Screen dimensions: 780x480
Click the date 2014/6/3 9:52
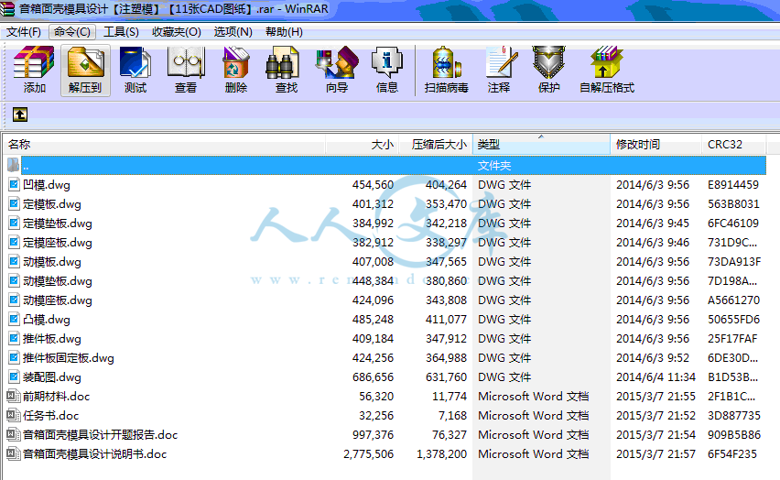tap(653, 358)
